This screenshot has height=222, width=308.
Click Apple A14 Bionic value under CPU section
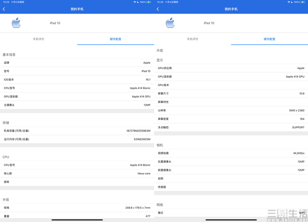tap(140, 165)
